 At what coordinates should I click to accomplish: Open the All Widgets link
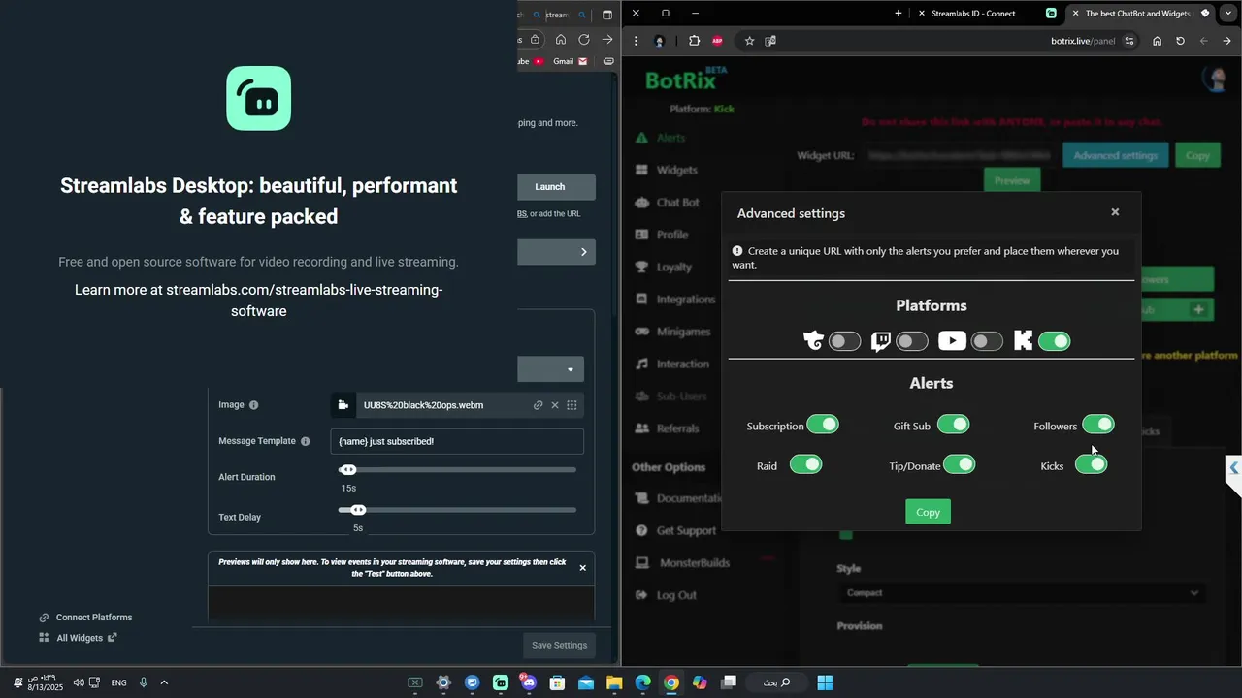pos(78,638)
